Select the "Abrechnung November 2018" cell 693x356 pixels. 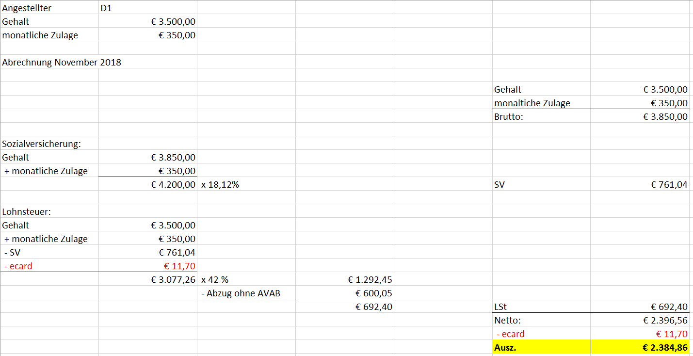[x=62, y=62]
